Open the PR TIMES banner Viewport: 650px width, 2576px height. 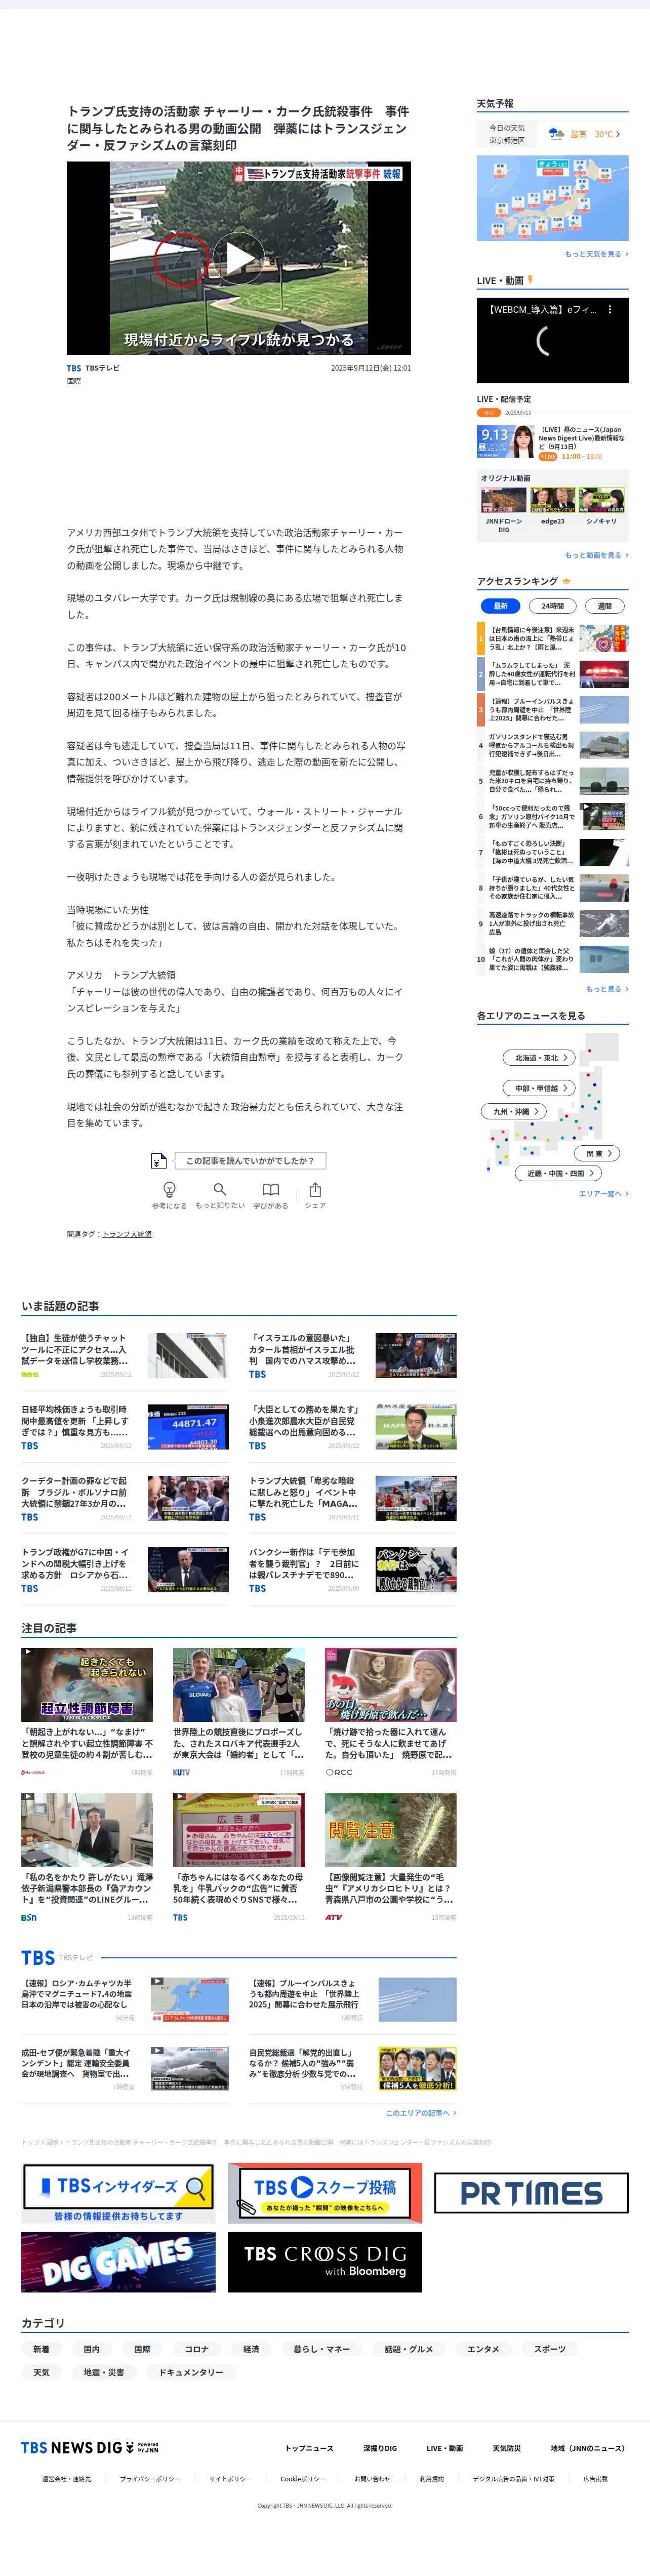coord(531,2193)
